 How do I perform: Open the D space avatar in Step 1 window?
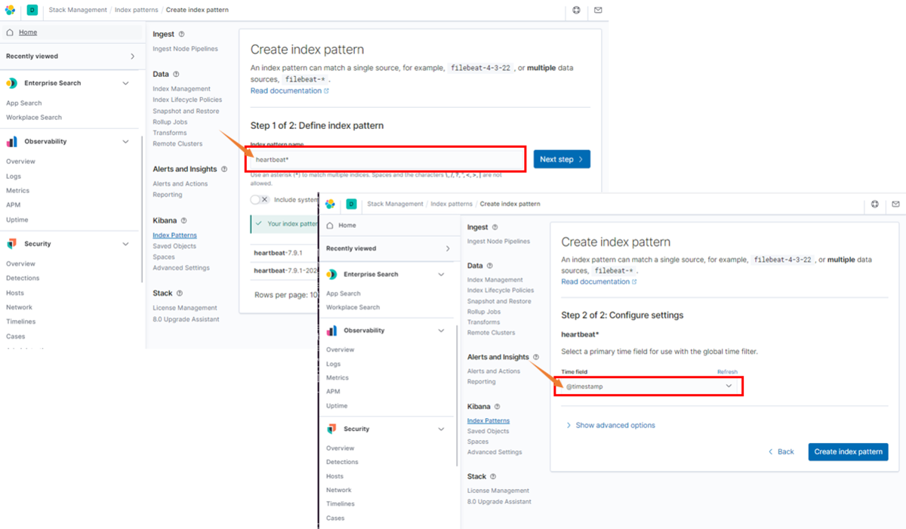(32, 10)
